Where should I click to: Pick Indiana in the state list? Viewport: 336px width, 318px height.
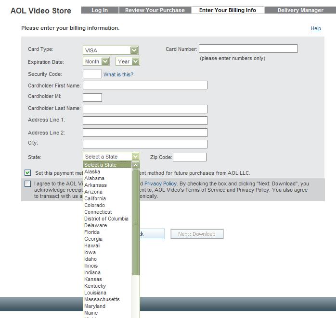click(107, 272)
